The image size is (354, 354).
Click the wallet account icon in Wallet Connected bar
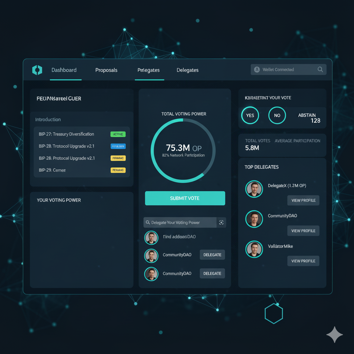point(257,69)
